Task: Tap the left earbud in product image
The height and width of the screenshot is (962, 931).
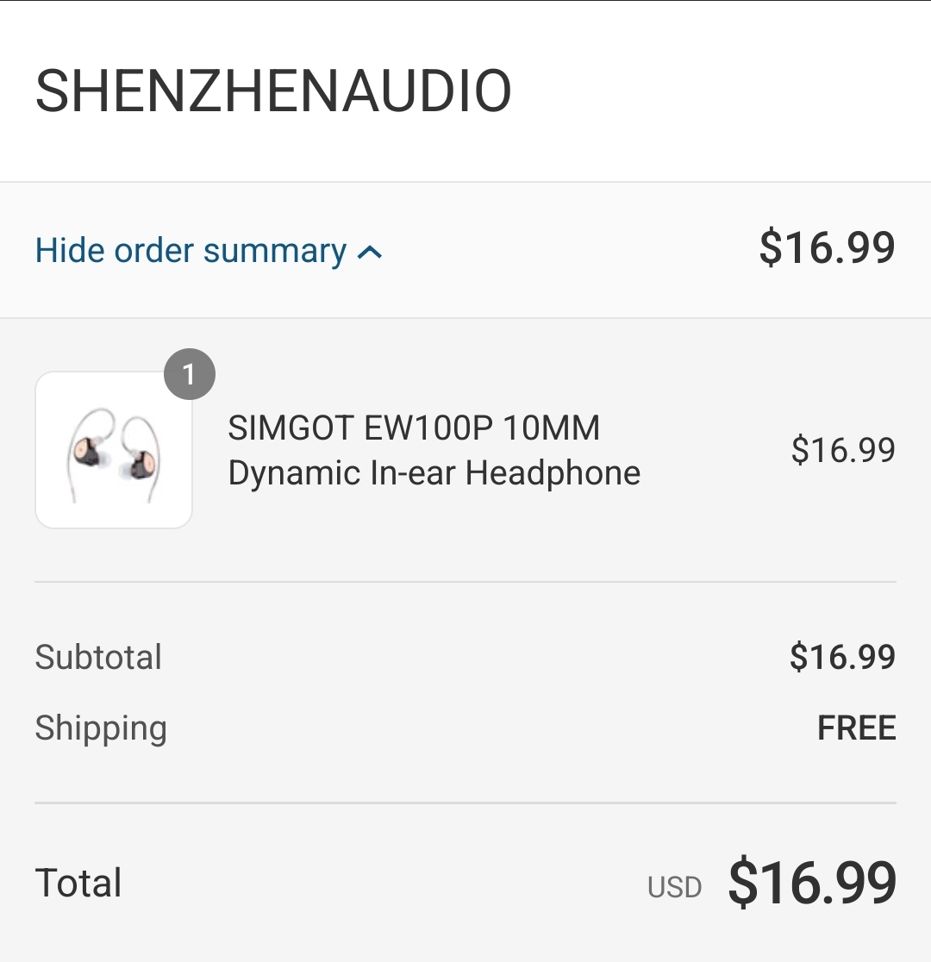Action: [88, 452]
